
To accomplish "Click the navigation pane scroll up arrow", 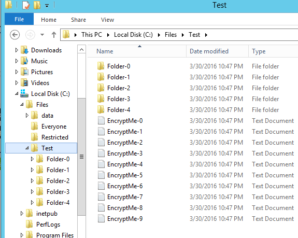I will pos(82,50).
